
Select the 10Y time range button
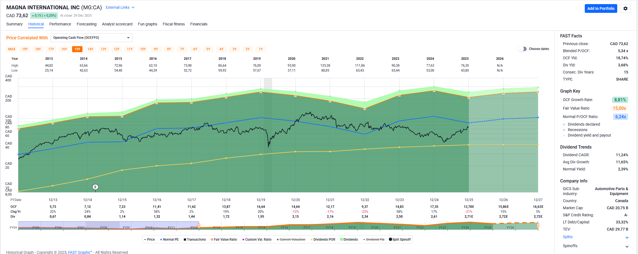(x=143, y=49)
